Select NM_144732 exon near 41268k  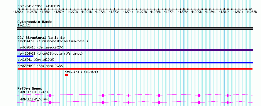[x=50, y=95]
